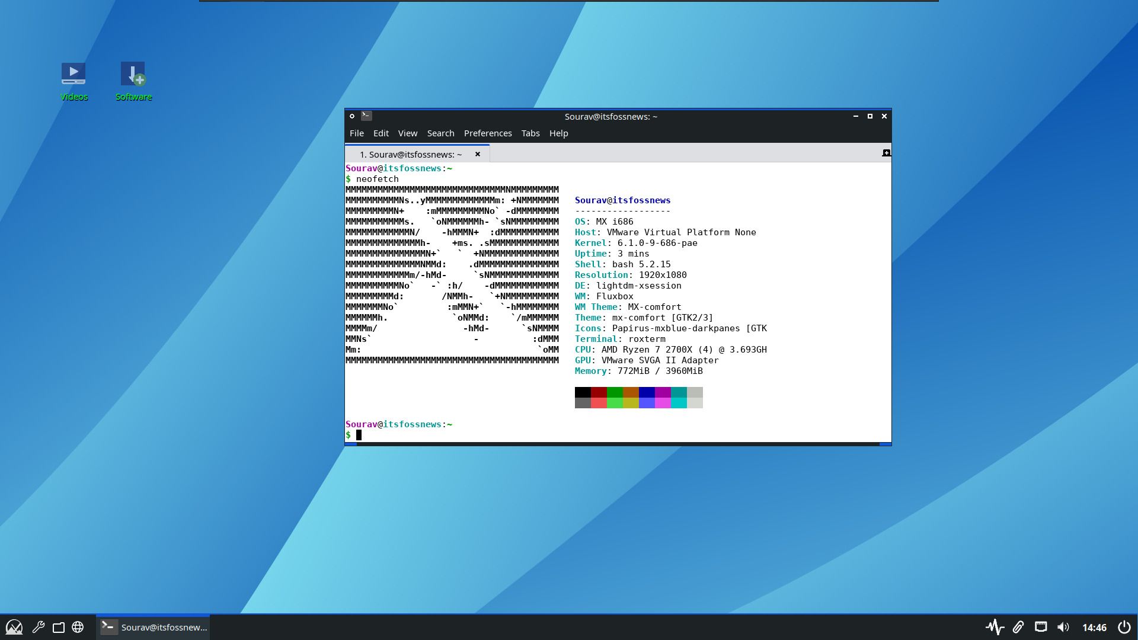Click the dark blue color block
This screenshot has width=1138, height=640.
pyautogui.click(x=647, y=392)
